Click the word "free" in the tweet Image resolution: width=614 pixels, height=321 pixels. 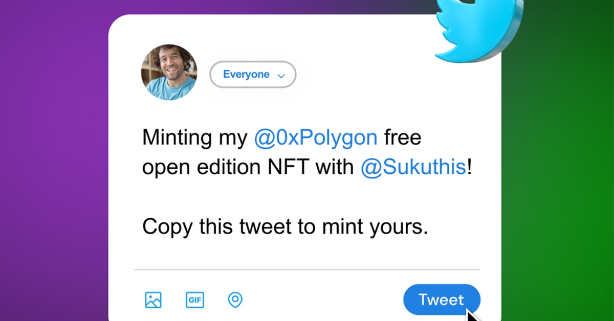(x=402, y=137)
